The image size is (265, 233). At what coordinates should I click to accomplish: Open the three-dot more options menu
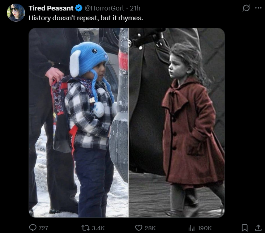(258, 8)
